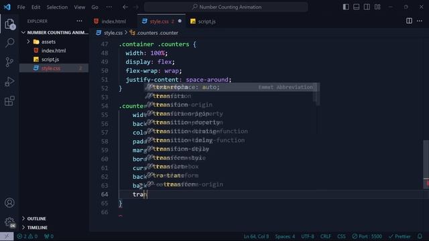Toggle the secondary side bar layout icon

367,7
